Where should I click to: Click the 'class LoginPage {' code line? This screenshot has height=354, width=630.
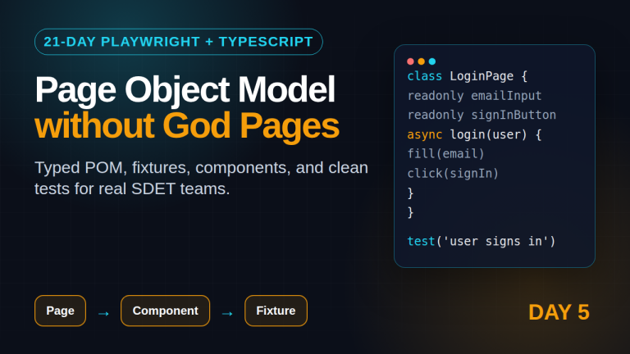click(468, 76)
